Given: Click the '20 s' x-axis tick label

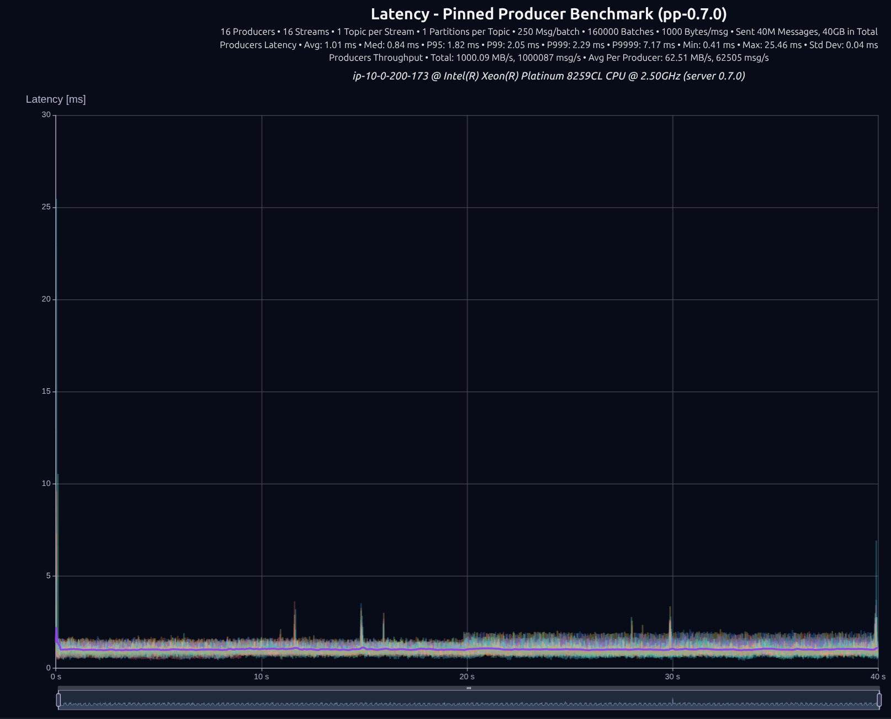Looking at the screenshot, I should tap(467, 676).
